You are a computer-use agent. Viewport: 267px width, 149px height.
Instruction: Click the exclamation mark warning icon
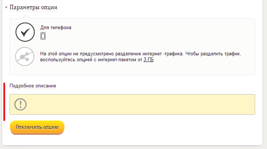tap(20, 104)
